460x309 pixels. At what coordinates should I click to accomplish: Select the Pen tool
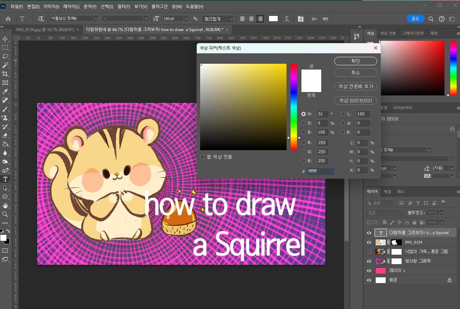pyautogui.click(x=5, y=170)
